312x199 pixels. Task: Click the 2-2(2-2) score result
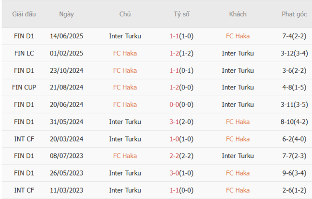(x=181, y=155)
